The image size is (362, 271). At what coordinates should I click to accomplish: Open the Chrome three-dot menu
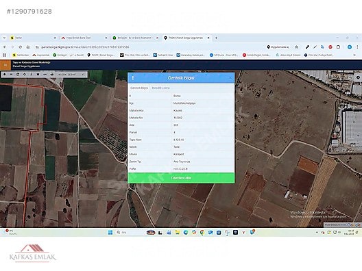357,47
